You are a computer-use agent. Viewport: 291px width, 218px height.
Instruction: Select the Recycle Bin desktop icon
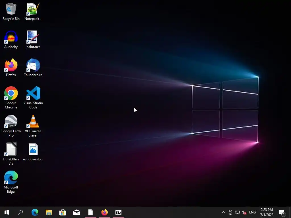(11, 12)
